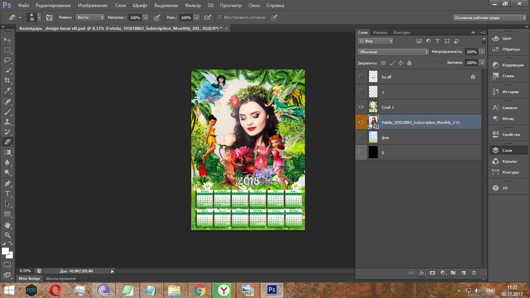Viewport: 530px width, 298px height.
Task: Lock layer position with the move-lock icon
Action: [400, 63]
